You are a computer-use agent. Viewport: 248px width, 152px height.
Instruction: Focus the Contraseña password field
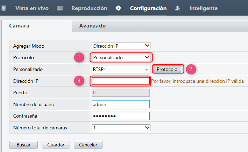[x=121, y=116]
